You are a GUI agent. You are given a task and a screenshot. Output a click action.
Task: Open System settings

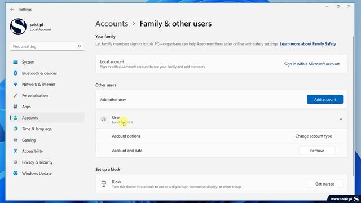click(47, 62)
